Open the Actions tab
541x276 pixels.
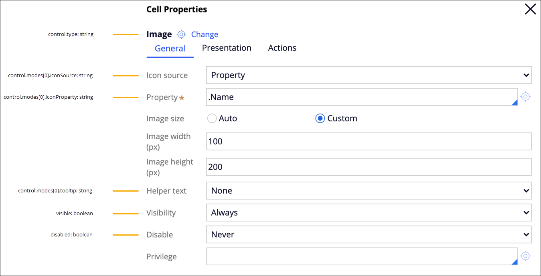click(282, 48)
